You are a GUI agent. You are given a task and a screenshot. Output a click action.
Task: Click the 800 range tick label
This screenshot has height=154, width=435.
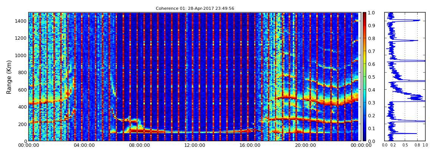click(22, 73)
